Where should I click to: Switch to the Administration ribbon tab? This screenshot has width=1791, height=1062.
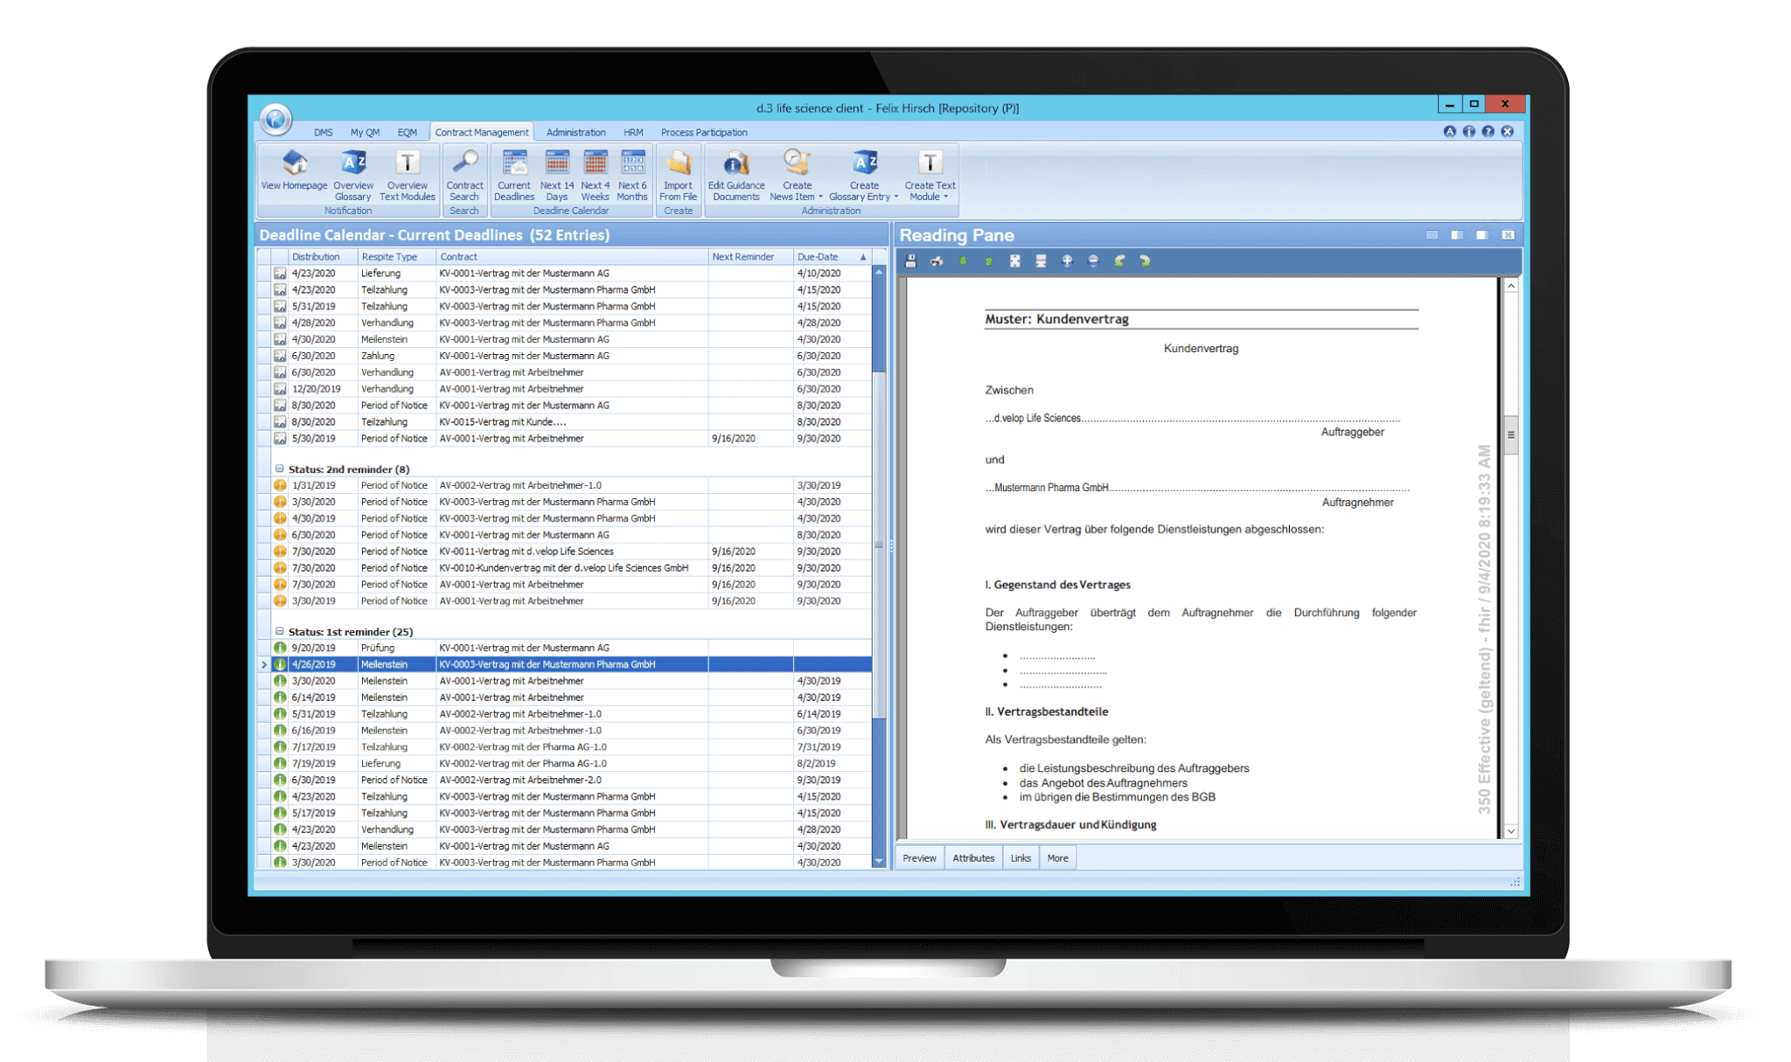coord(575,132)
